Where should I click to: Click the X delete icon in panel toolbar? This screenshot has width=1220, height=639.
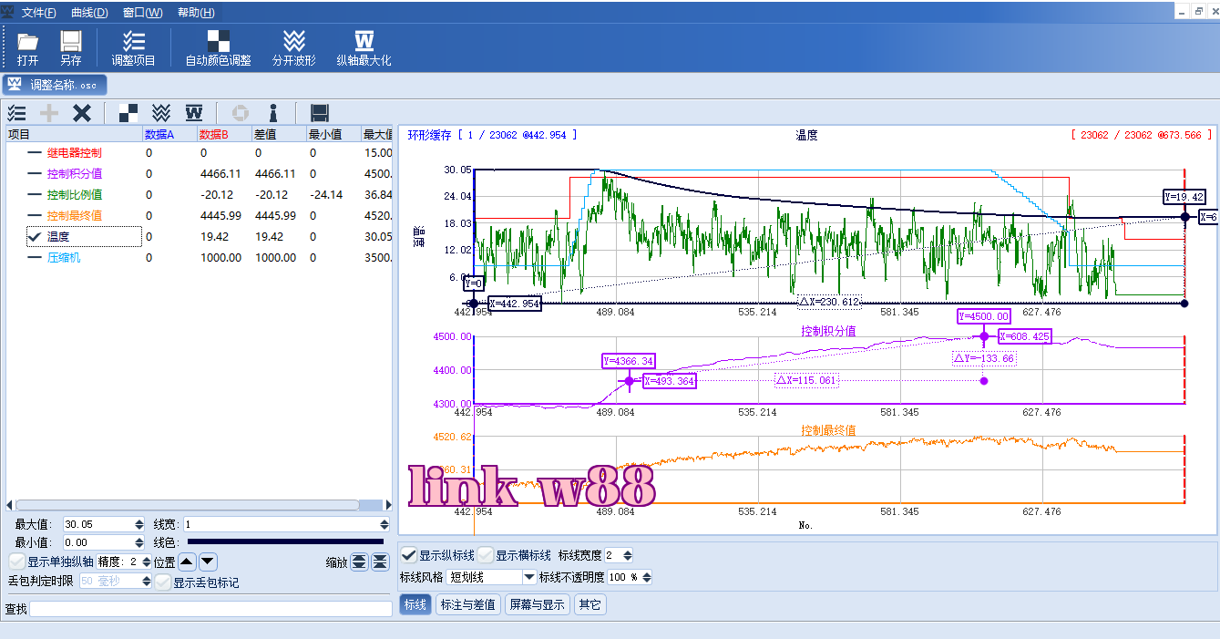(x=82, y=113)
